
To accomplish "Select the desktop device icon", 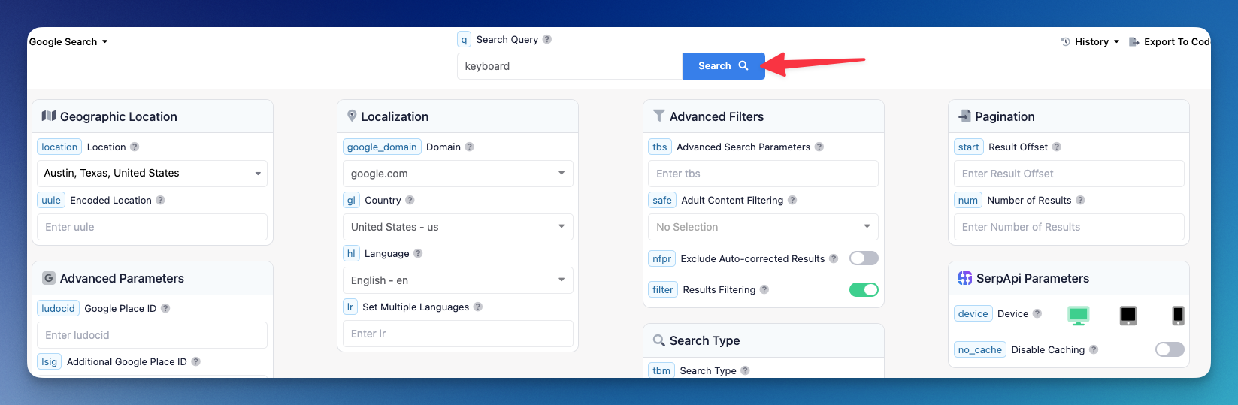I will tap(1079, 316).
